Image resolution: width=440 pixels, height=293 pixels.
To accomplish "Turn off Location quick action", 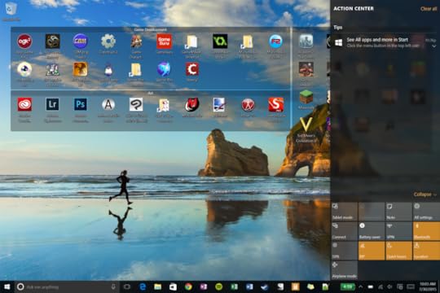I will pyautogui.click(x=426, y=251).
